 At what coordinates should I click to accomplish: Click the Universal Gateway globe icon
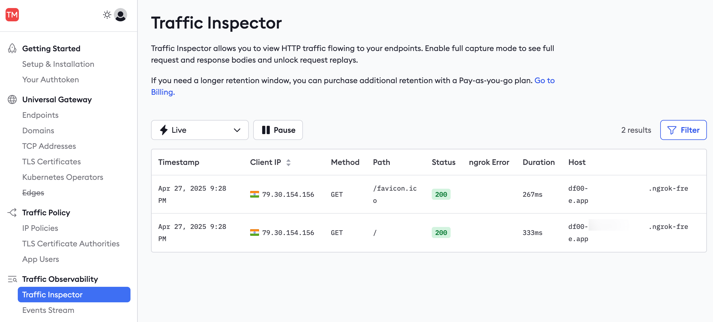pyautogui.click(x=12, y=99)
